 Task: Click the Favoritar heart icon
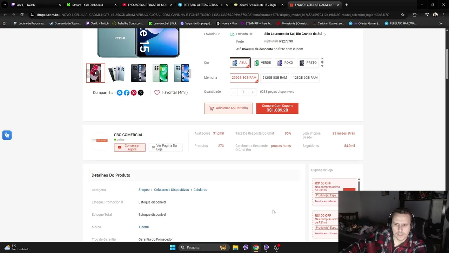(x=157, y=92)
